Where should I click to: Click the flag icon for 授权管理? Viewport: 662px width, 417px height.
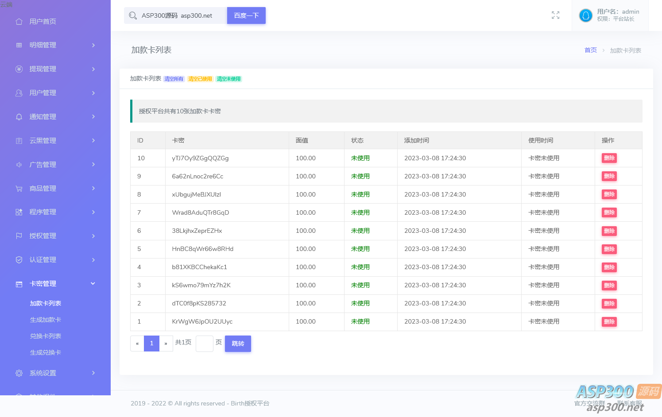[x=19, y=236]
